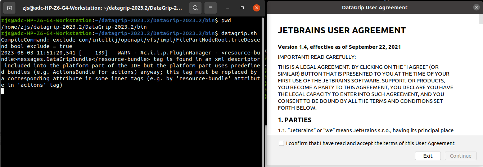Image resolution: width=483 pixels, height=167 pixels.
Task: Open terminal search
Action: tap(195, 7)
